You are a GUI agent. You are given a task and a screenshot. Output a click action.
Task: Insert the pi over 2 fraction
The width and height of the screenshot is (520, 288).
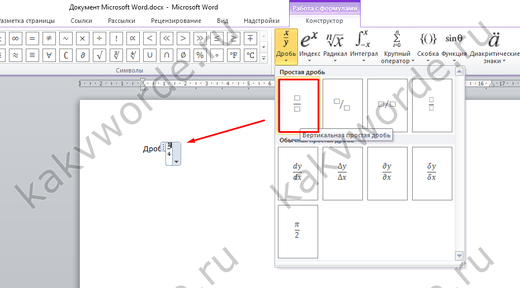coord(298,232)
